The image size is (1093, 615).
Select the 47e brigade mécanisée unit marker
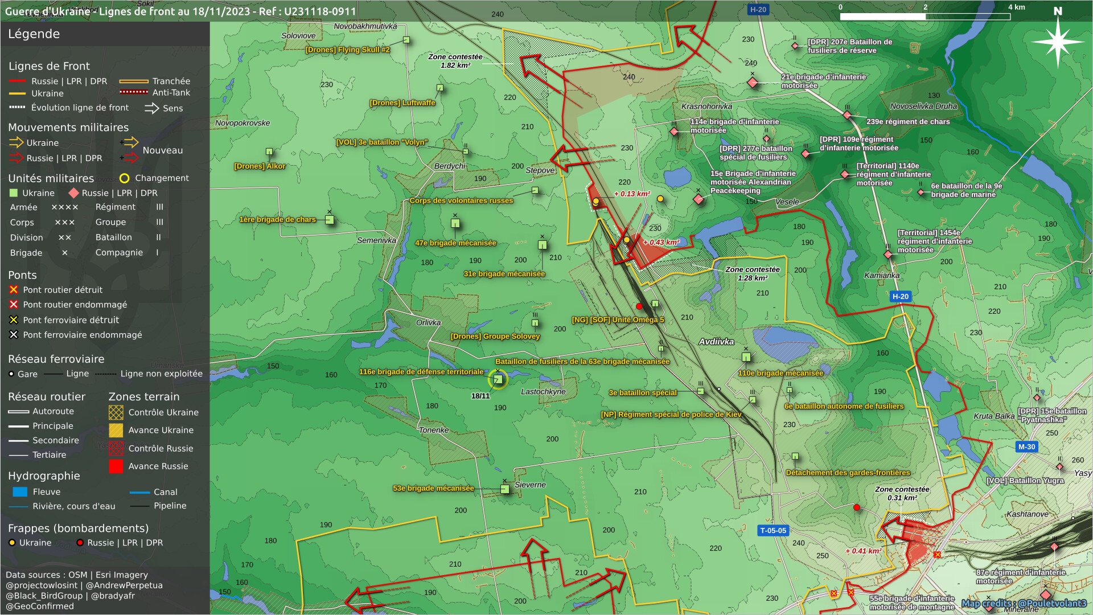click(x=455, y=224)
